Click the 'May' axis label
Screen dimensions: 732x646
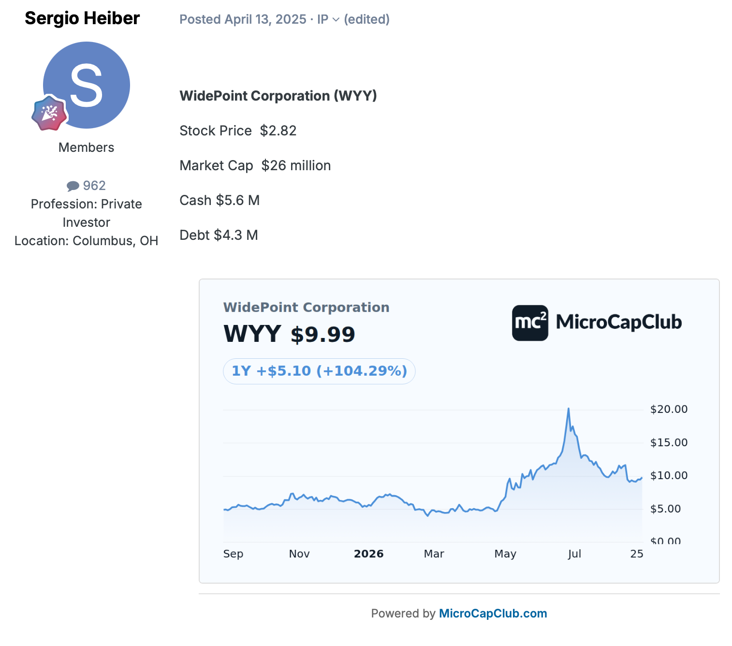tap(505, 554)
